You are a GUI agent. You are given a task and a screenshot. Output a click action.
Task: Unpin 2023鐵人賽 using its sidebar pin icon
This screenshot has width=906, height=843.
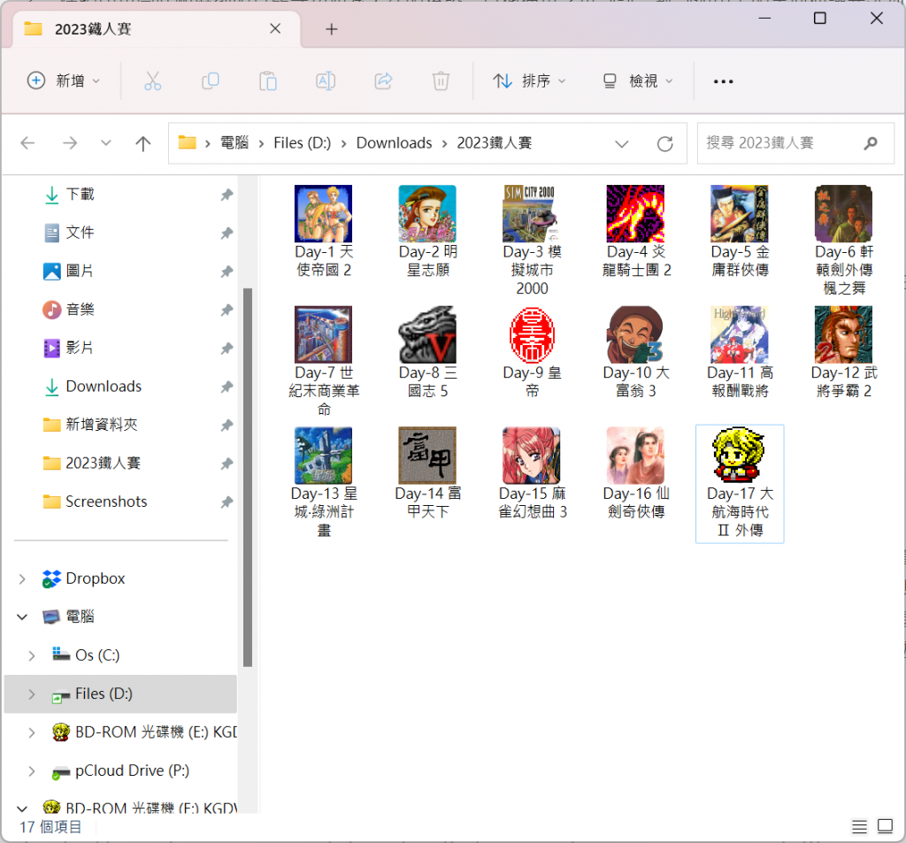click(x=227, y=464)
